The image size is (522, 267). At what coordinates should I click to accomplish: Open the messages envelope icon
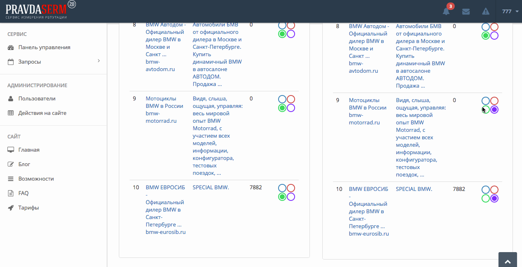466,12
